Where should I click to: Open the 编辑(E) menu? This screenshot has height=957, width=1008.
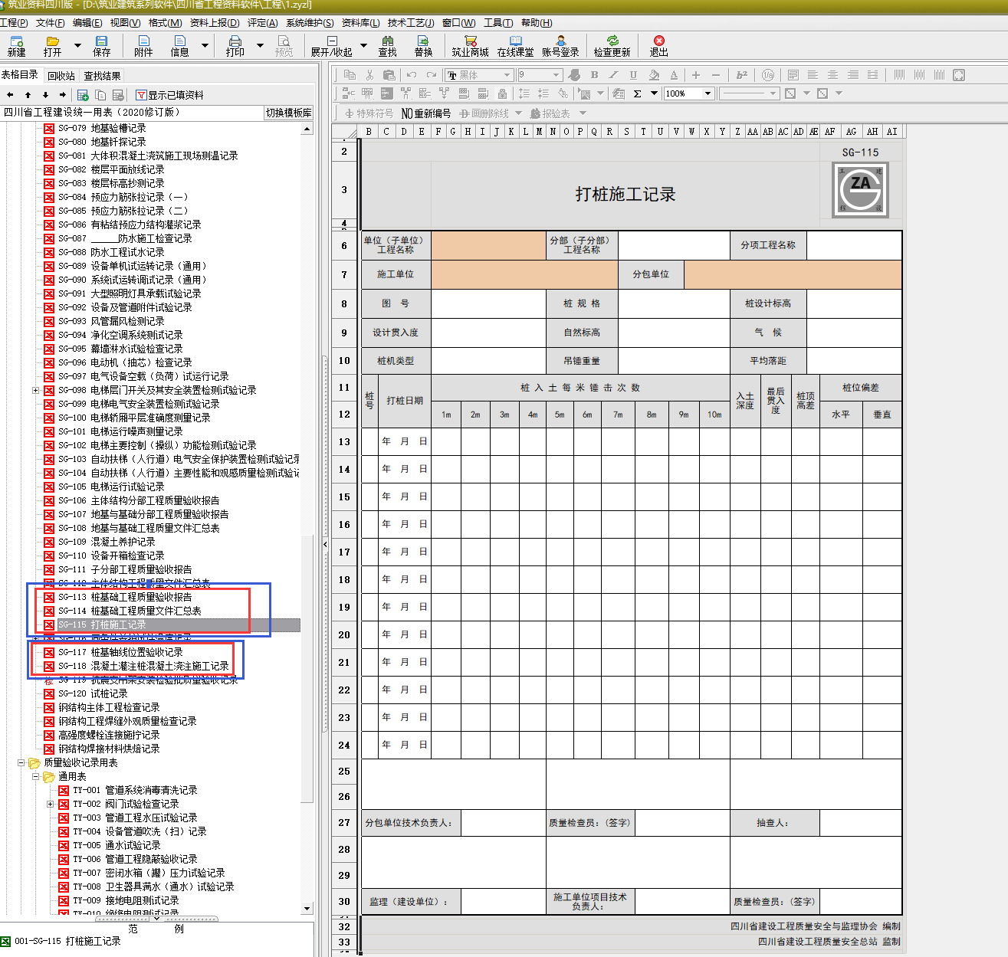coord(87,23)
